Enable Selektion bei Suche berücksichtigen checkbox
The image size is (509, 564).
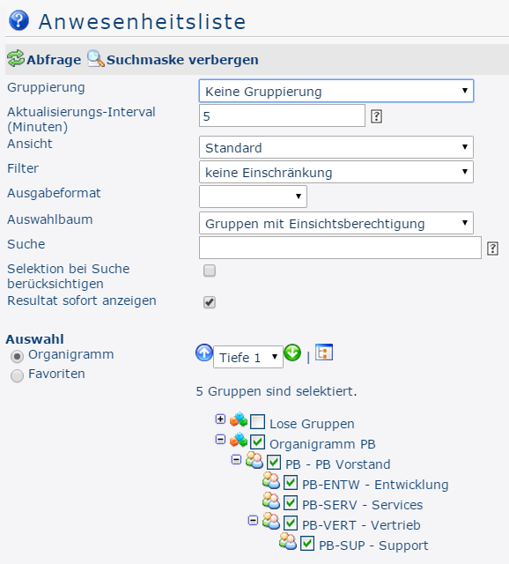click(x=210, y=271)
